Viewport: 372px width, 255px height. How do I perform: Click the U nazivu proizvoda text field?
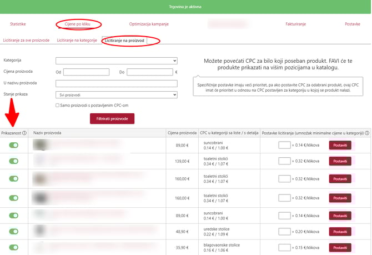pos(116,83)
